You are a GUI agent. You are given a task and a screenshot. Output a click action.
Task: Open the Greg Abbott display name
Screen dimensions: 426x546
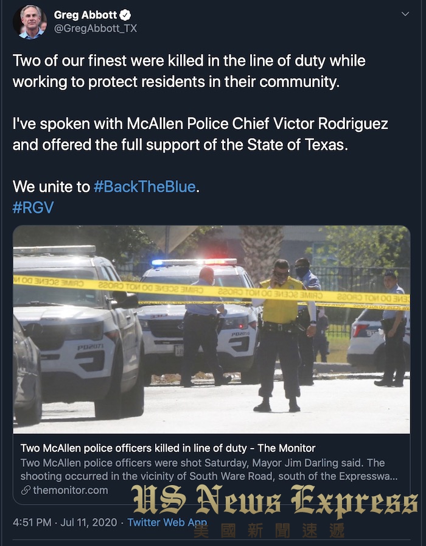(x=85, y=15)
